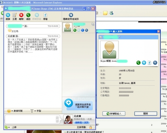Click the grayed 即時訊息 toolbar icon

[x=37, y=15]
